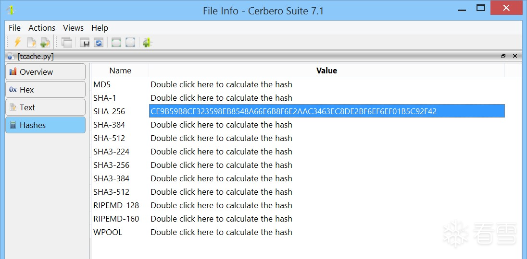This screenshot has height=259, width=527.
Task: Click the document with green plus icon
Action: 45,42
